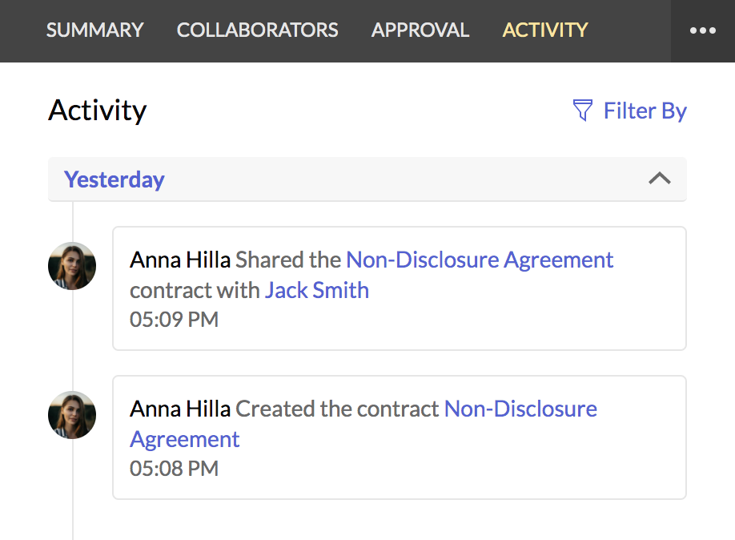
Task: Click Anna Hilla name in created entry
Action: click(x=180, y=409)
